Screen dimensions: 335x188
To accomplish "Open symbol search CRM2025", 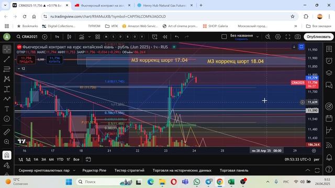I will pyautogui.click(x=27, y=37).
